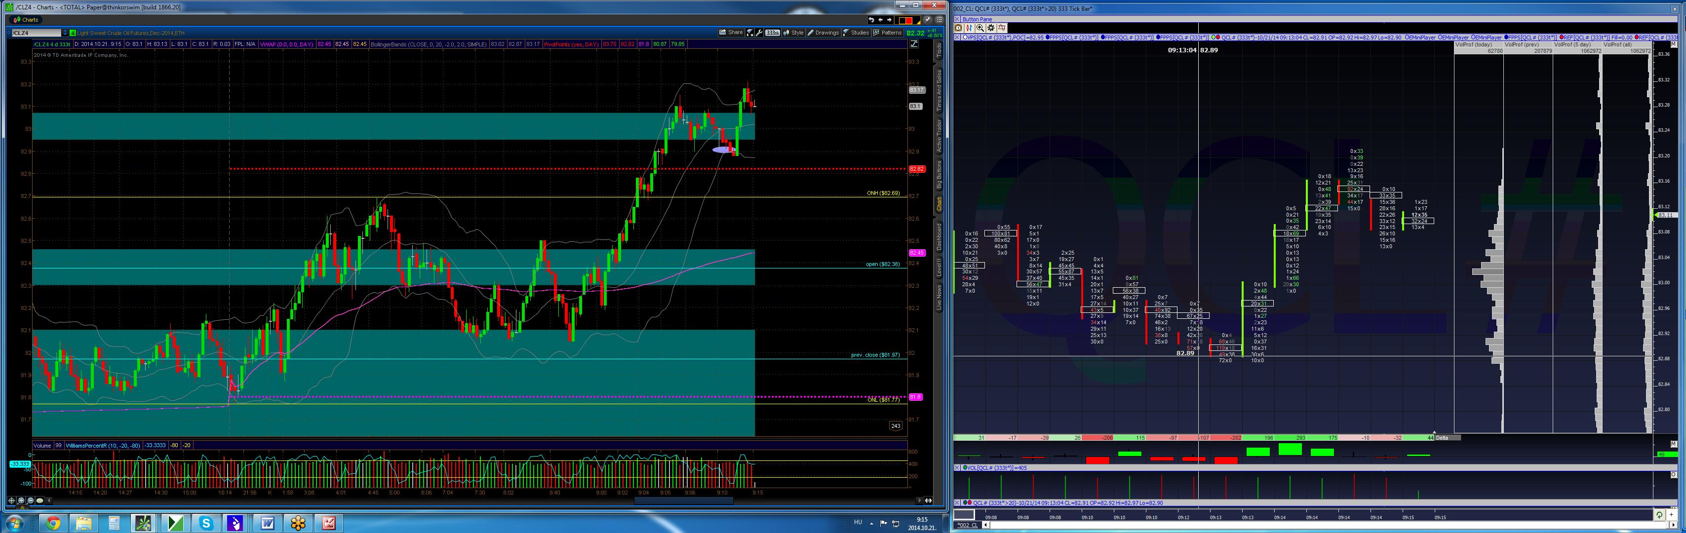This screenshot has height=533, width=1686.
Task: Click the VolProf (prev) column header
Action: click(x=1528, y=44)
